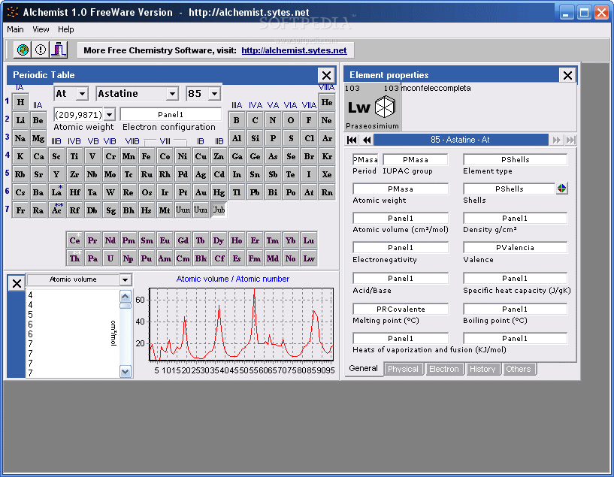Open the element symbol dropdown showing At
This screenshot has height=477, width=614.
coord(82,93)
